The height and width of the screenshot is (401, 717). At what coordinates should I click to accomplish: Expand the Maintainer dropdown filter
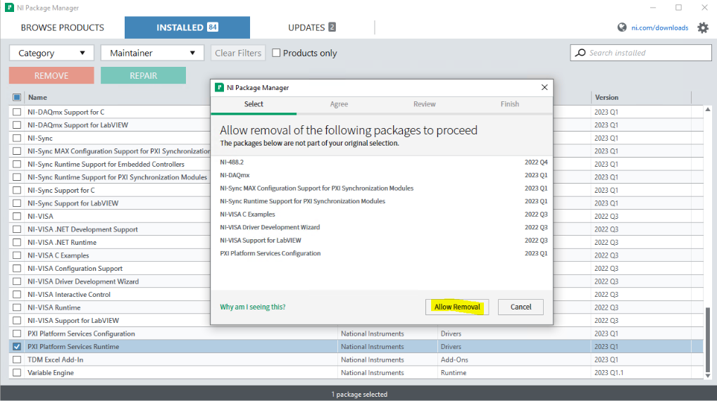click(152, 53)
